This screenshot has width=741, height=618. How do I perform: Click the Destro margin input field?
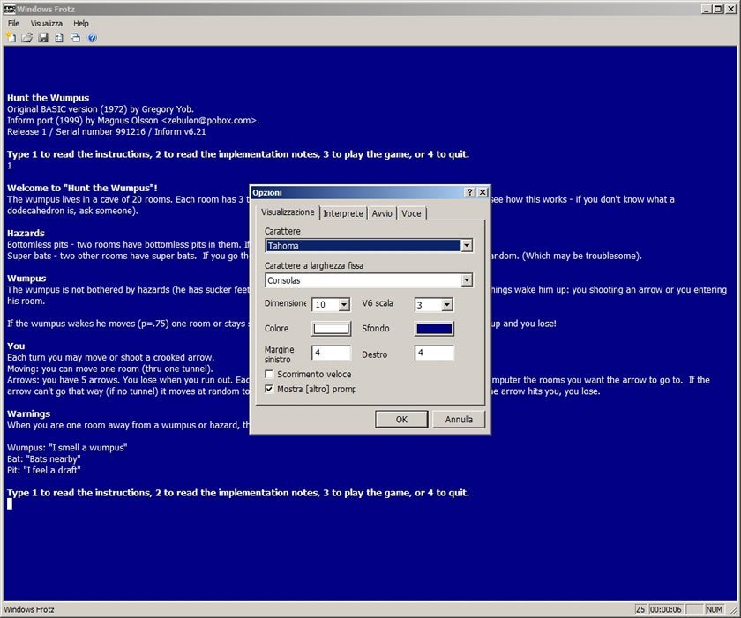pos(434,353)
